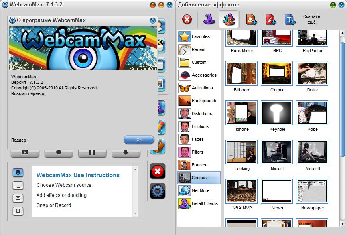Click the large red X stop button

158,171
